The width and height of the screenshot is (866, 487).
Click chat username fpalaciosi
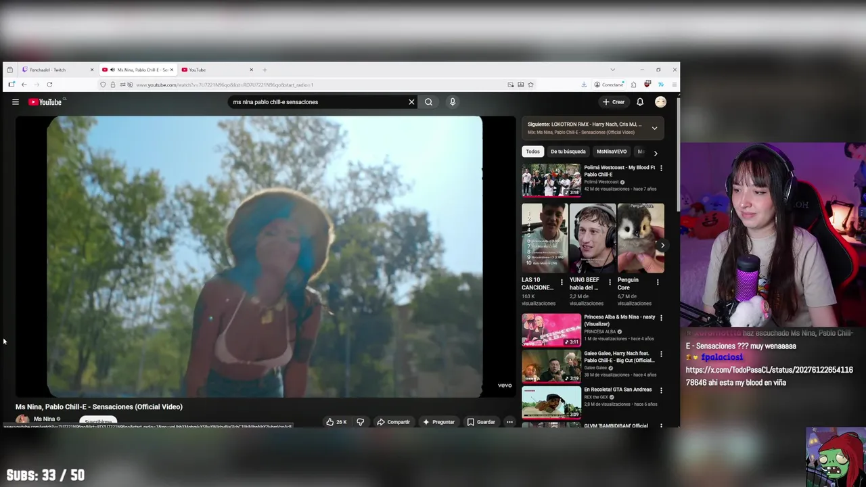[x=722, y=357]
